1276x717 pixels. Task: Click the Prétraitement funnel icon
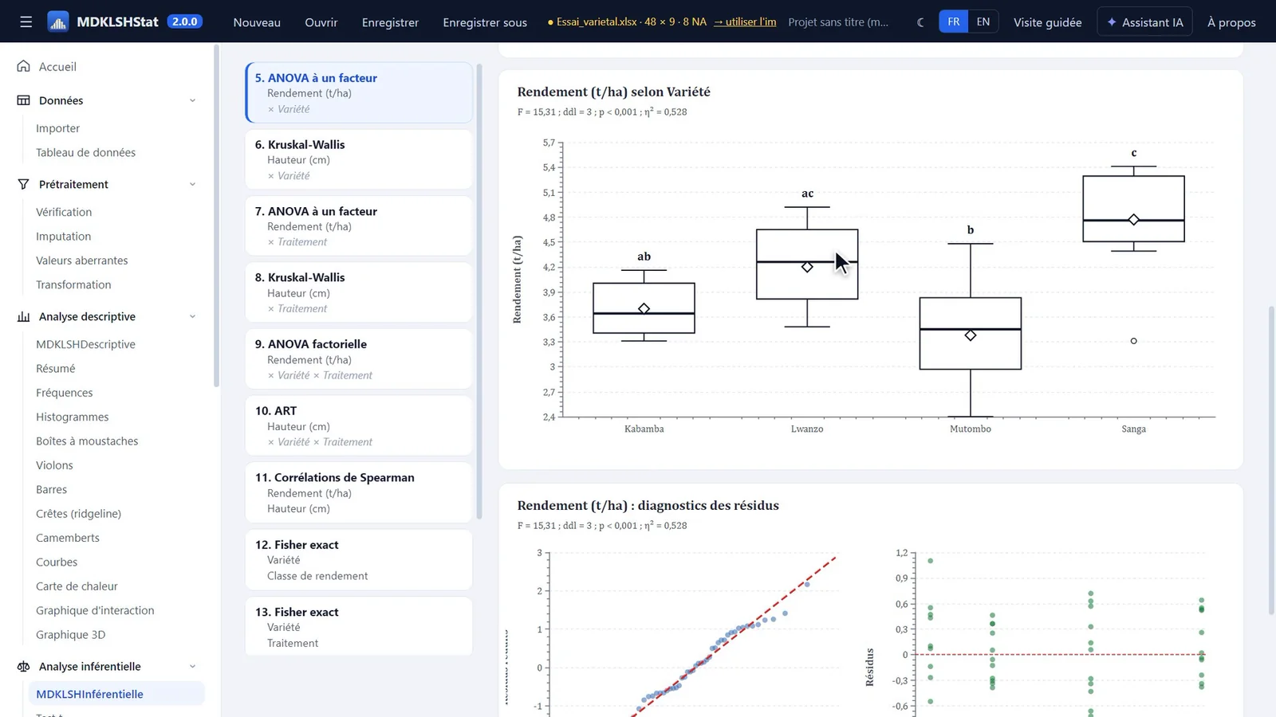(x=24, y=184)
